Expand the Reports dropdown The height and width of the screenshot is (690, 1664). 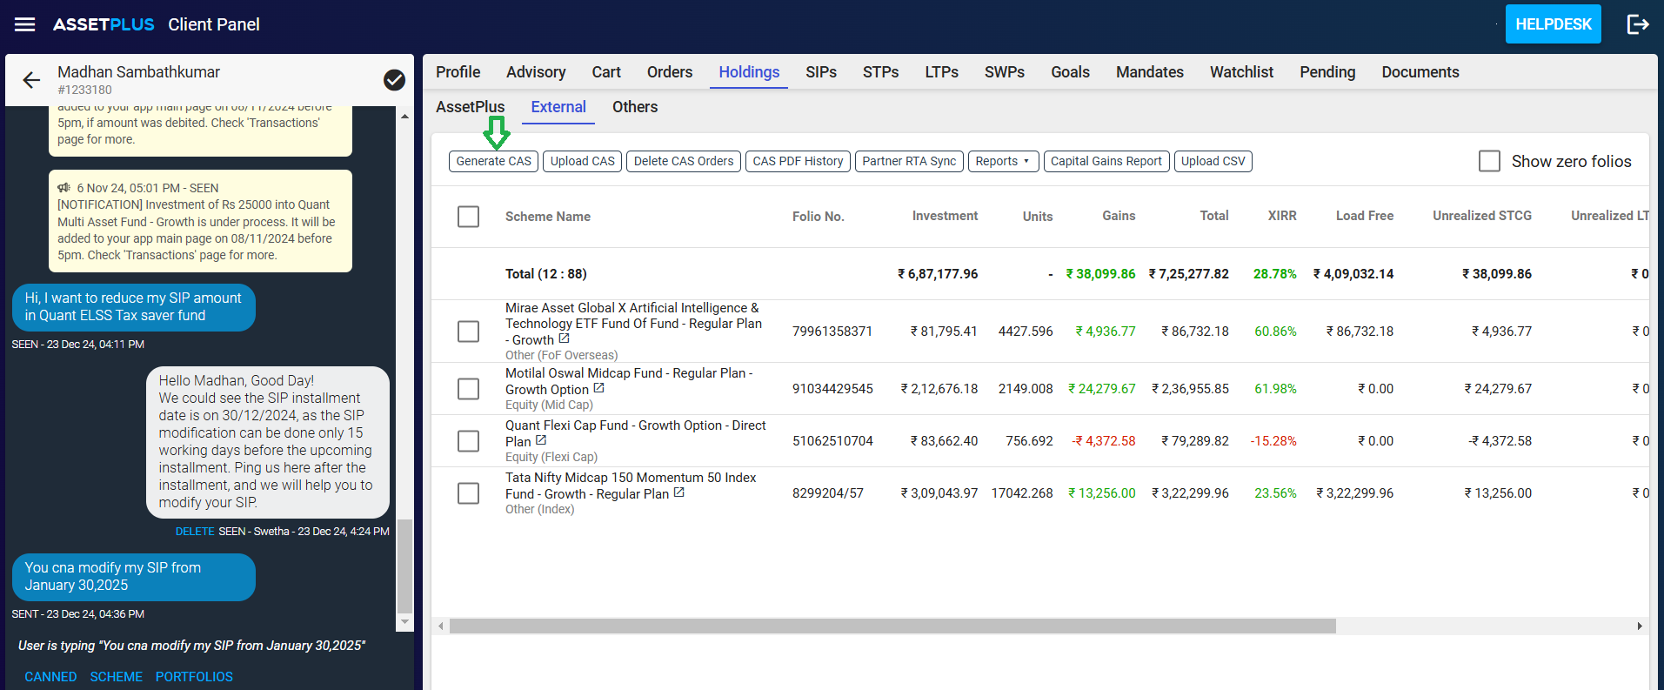pos(1003,161)
